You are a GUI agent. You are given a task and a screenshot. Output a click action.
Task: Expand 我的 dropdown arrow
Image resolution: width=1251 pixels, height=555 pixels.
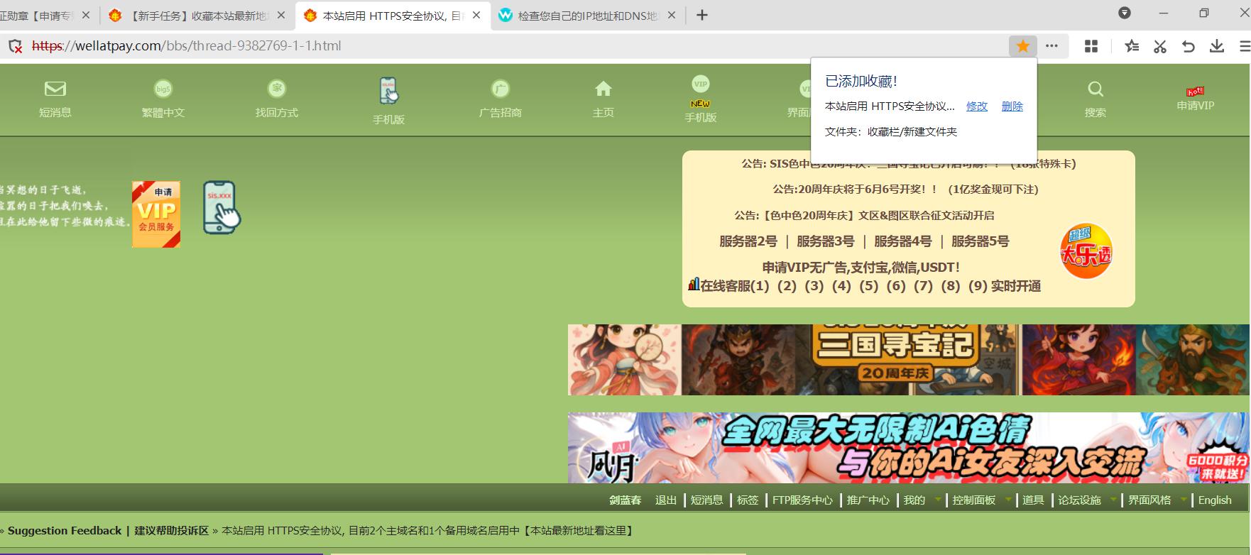(x=937, y=500)
